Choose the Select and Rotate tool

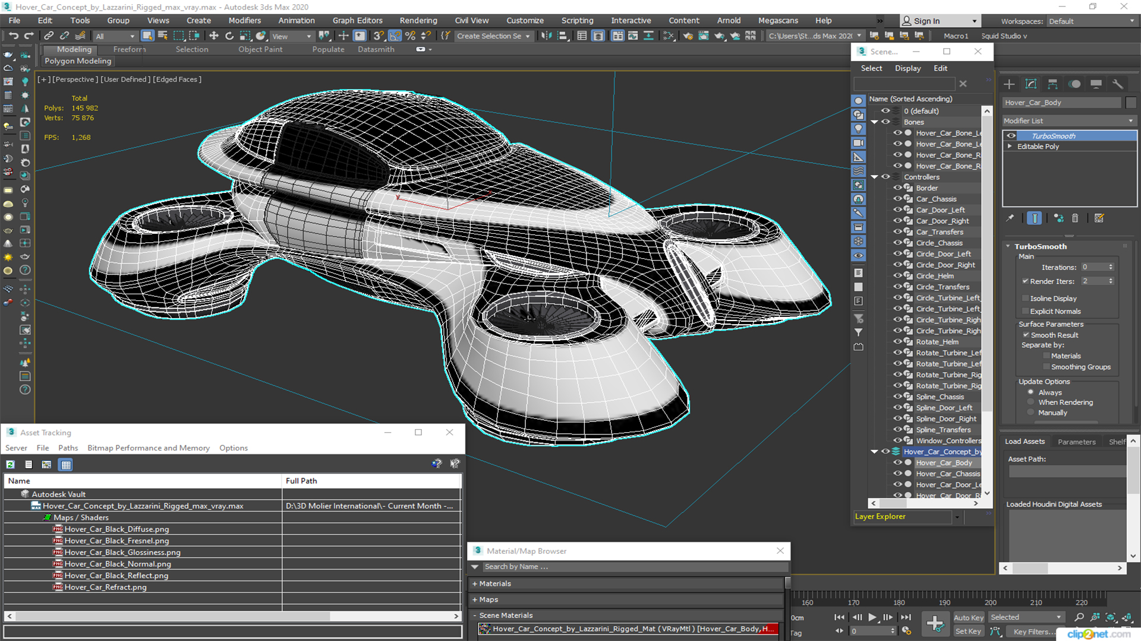(x=229, y=36)
